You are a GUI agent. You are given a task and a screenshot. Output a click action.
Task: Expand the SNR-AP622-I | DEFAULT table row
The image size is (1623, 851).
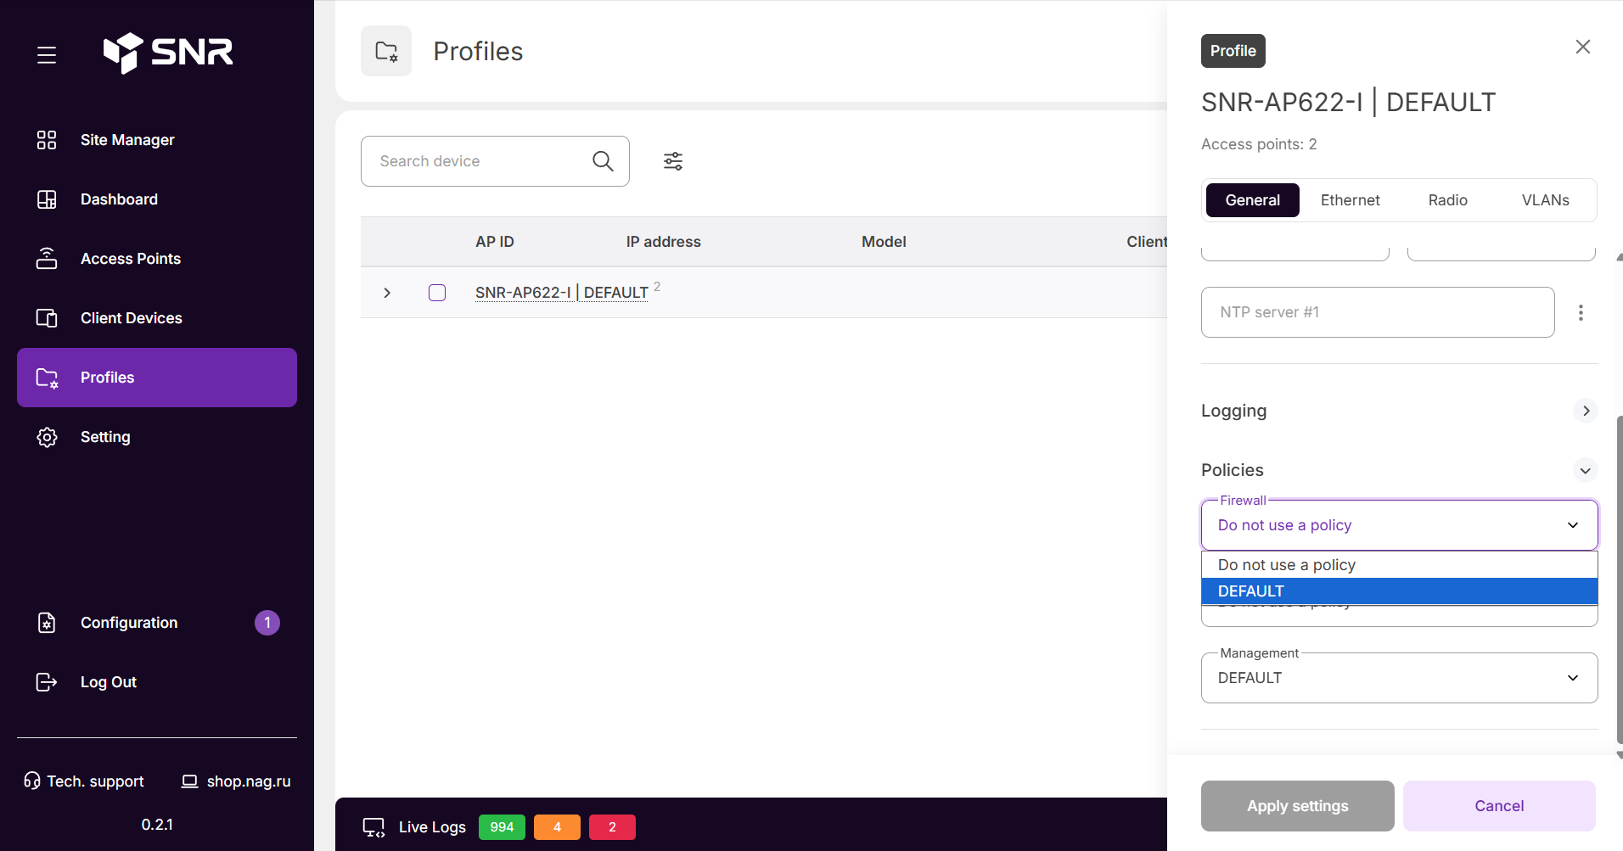point(387,293)
